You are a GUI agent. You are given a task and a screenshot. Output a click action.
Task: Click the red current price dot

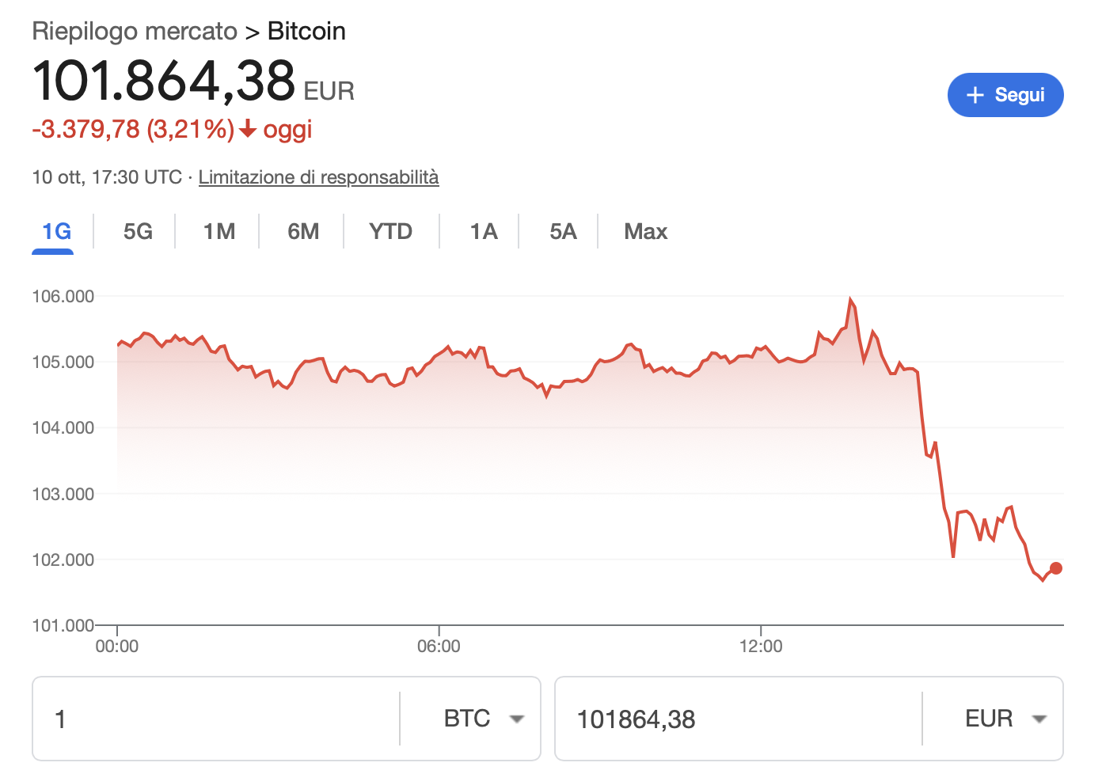click(1055, 568)
